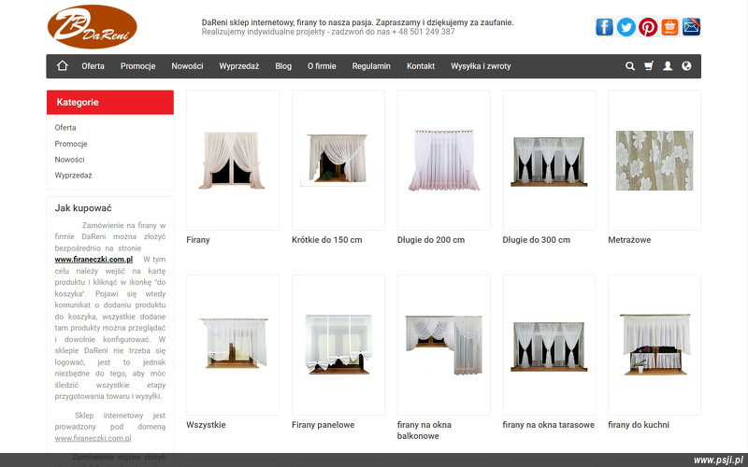Click the globe language icon

[x=686, y=66]
